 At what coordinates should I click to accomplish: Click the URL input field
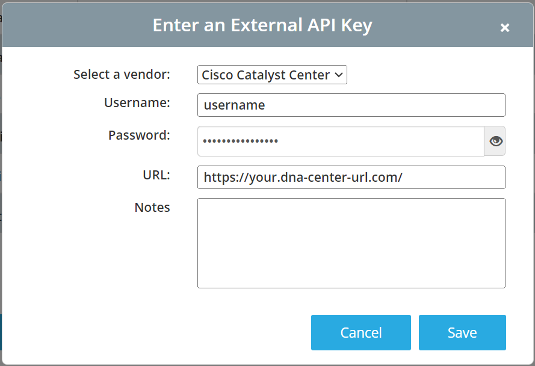click(x=351, y=177)
